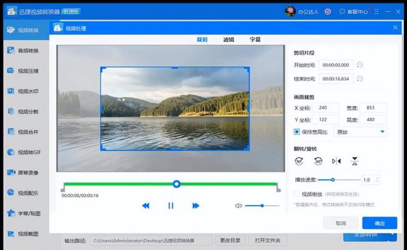
Task: Click the crop box top-right corner handle
Action: click(x=247, y=70)
